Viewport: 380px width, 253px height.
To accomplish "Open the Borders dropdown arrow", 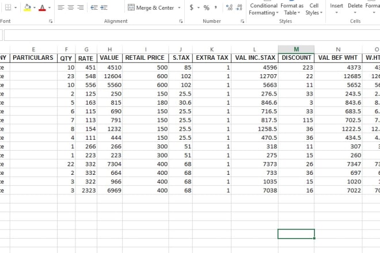I will click(16, 7).
